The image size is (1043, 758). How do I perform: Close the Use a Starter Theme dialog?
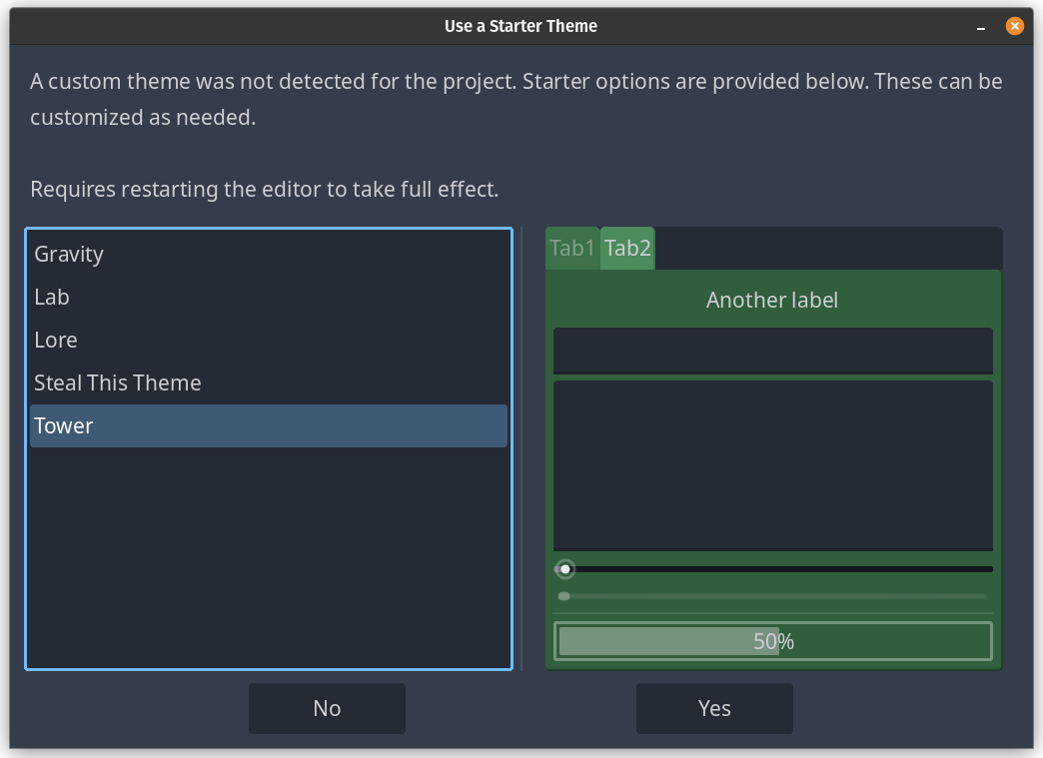pyautogui.click(x=1014, y=26)
